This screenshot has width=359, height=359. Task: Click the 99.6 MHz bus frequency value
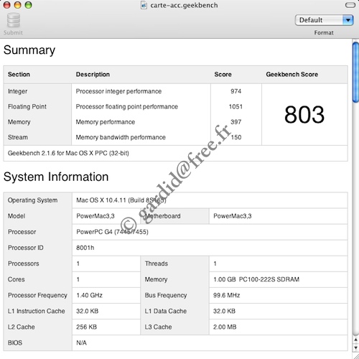click(227, 295)
